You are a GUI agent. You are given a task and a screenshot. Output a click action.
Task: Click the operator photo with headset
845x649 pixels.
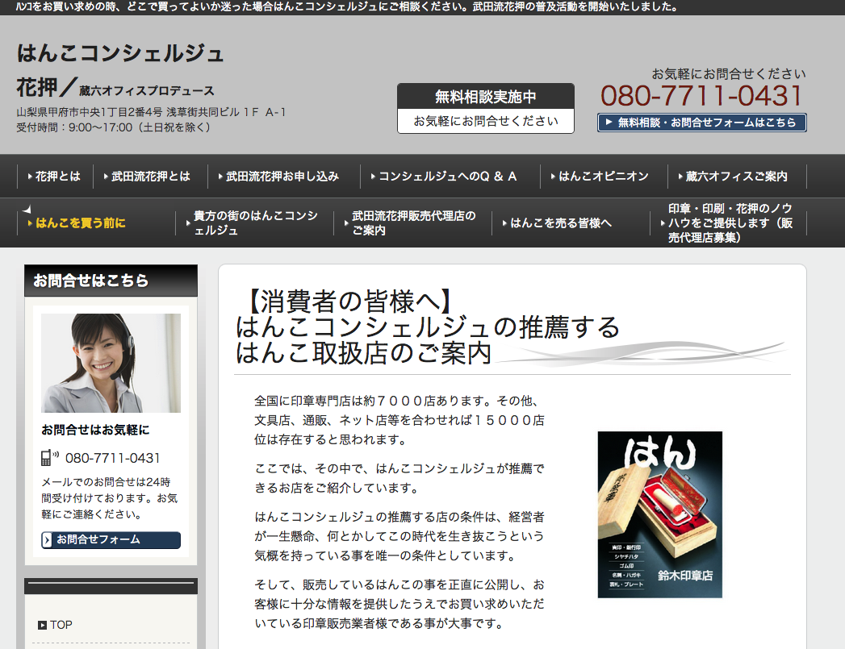111,363
